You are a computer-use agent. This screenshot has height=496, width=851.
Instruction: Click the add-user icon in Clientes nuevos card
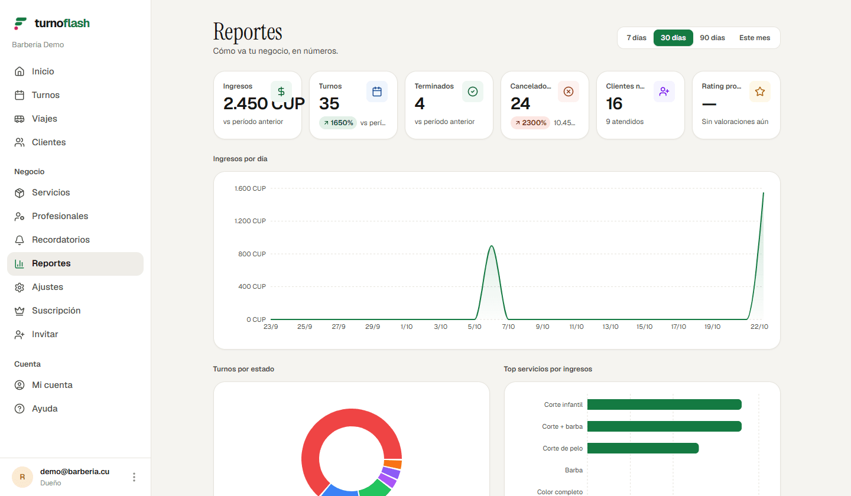point(664,92)
